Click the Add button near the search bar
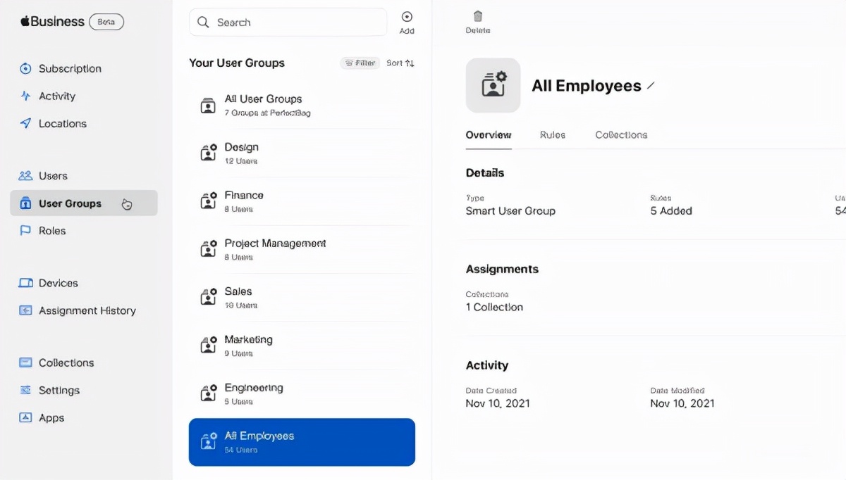Viewport: 846px width, 480px height. tap(407, 20)
